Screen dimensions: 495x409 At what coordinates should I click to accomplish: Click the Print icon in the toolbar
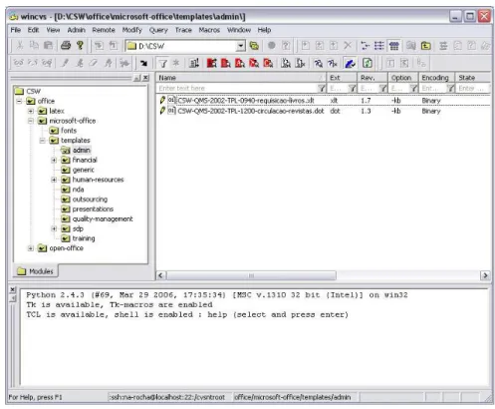[66, 45]
